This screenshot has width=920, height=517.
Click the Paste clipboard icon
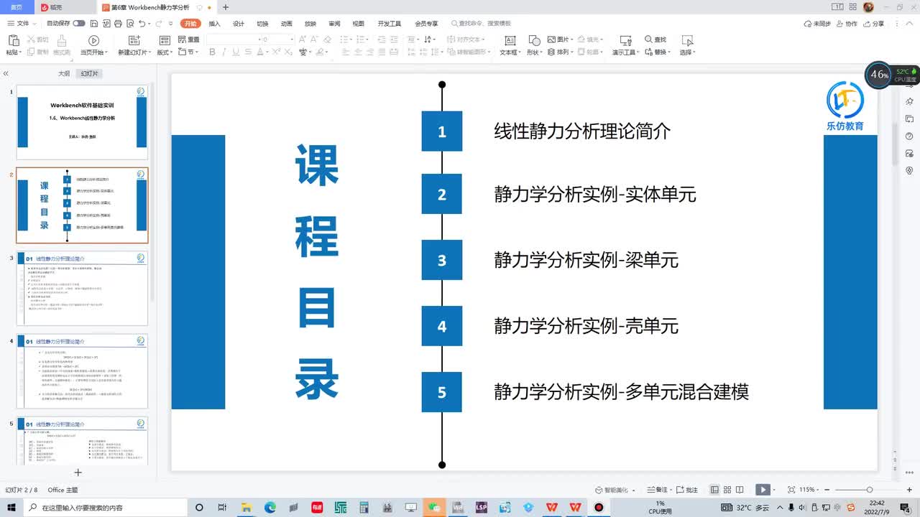[x=12, y=40]
